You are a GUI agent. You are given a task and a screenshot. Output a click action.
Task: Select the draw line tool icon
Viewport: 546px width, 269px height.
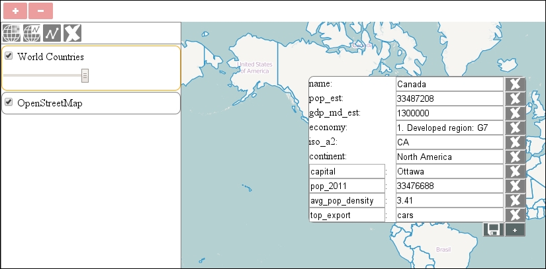52,33
